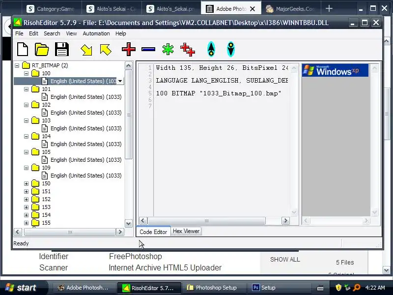Add resource with the red plus icon
Screen dimensions: 393x295
(x=129, y=49)
